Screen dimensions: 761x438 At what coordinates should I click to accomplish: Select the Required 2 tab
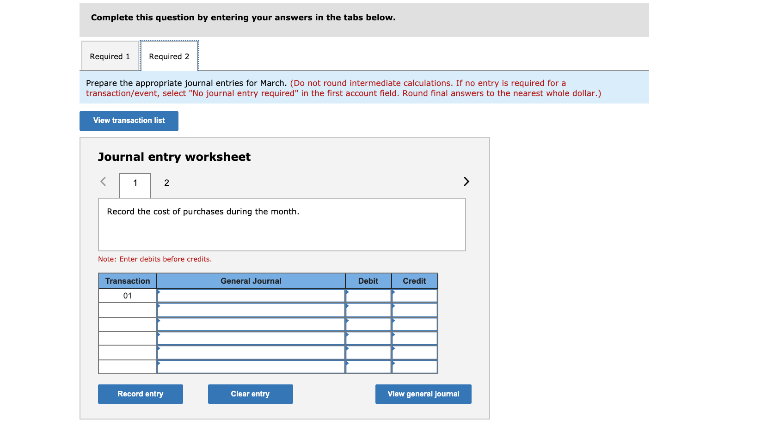(169, 56)
